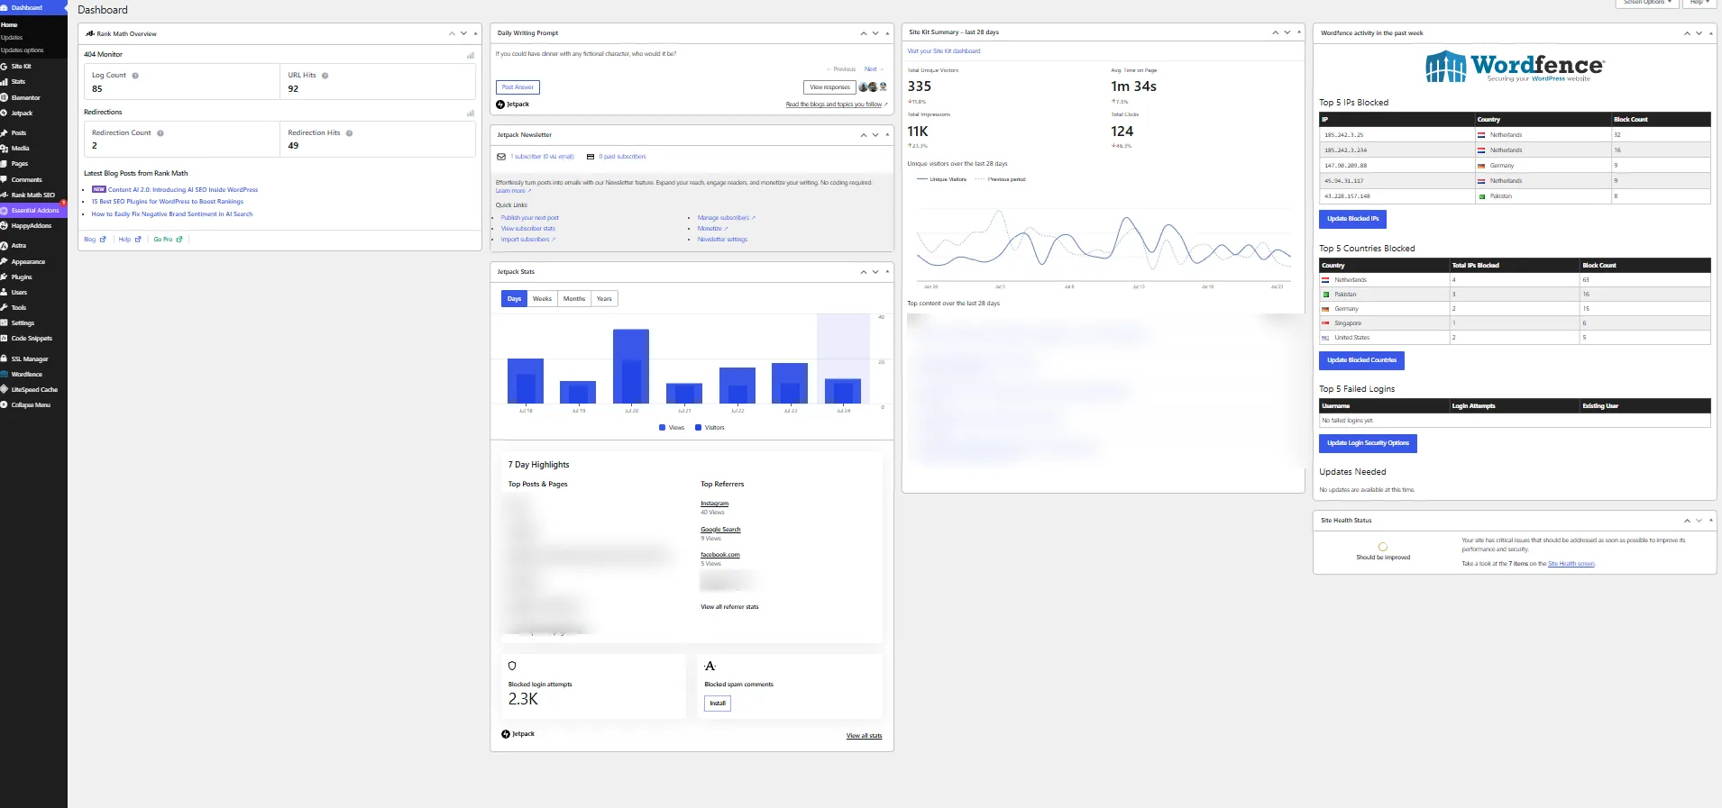Switch Jetpack Stats to the Years tab
This screenshot has height=808, width=1722.
click(604, 299)
